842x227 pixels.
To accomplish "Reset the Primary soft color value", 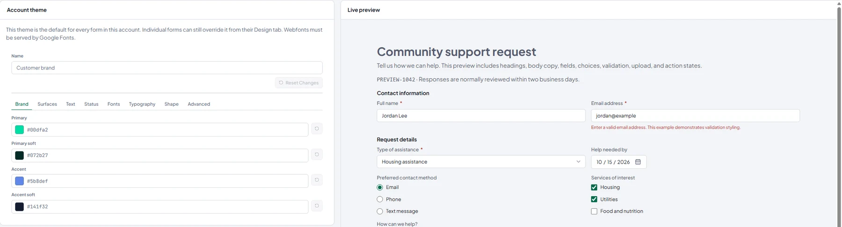I will coord(317,154).
